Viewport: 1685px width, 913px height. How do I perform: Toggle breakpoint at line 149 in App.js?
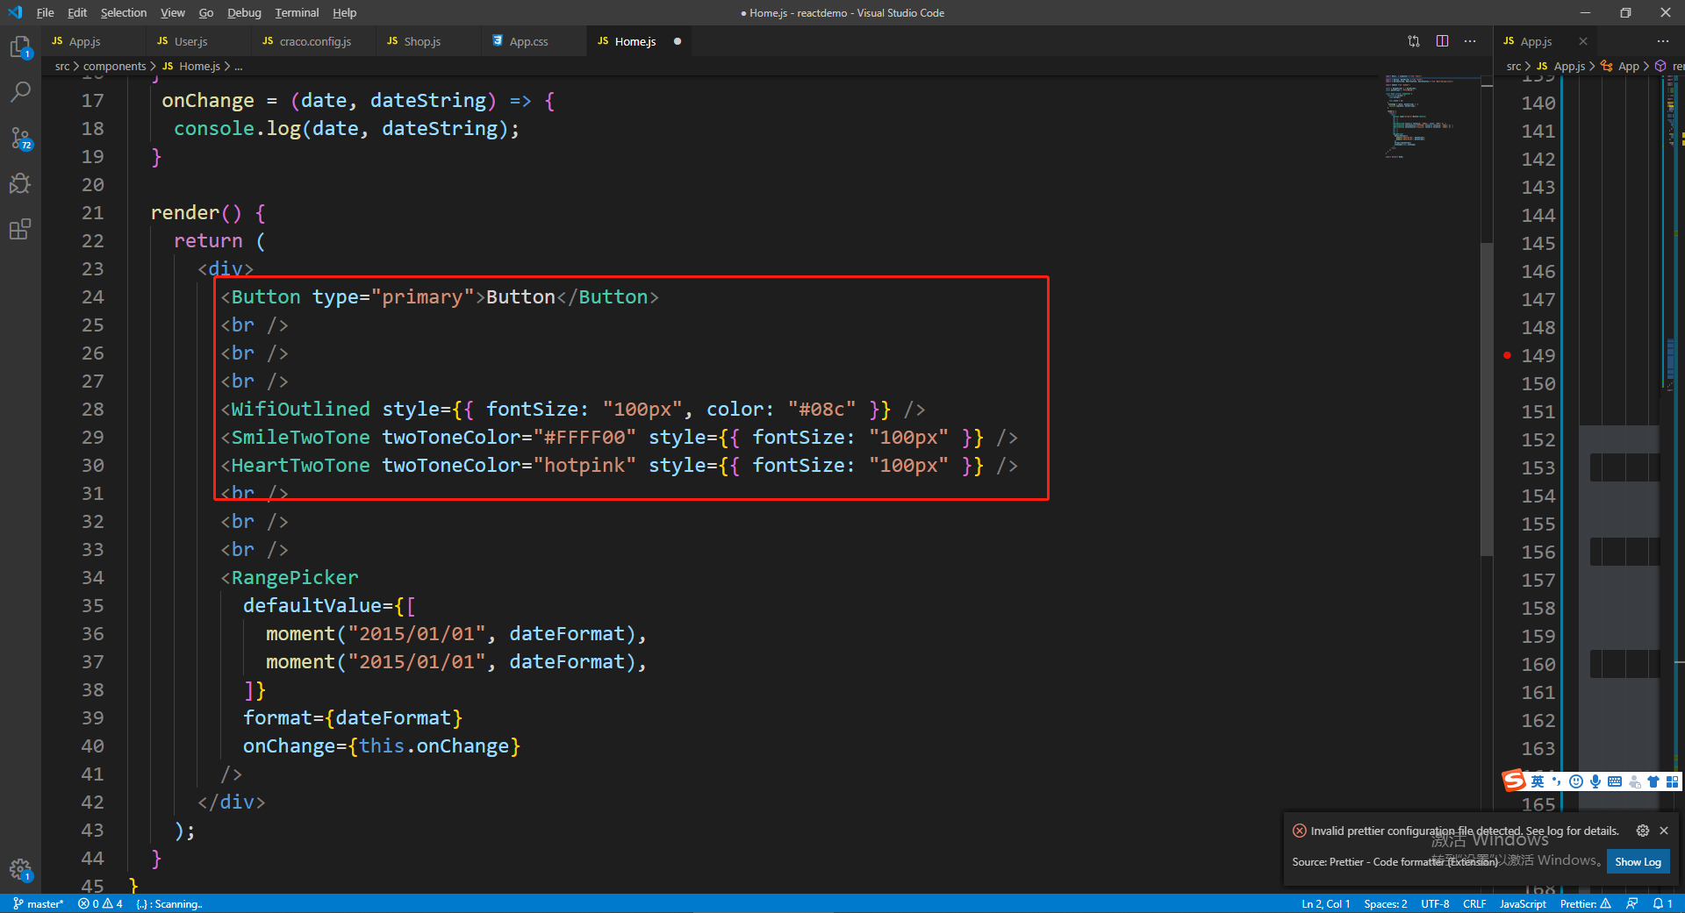(1507, 355)
